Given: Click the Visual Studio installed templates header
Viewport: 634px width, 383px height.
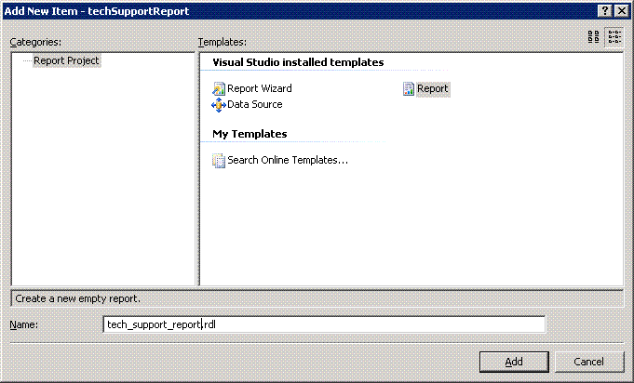Looking at the screenshot, I should click(x=298, y=63).
